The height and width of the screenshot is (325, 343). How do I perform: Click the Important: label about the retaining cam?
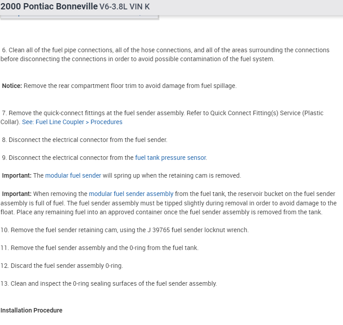(17, 175)
